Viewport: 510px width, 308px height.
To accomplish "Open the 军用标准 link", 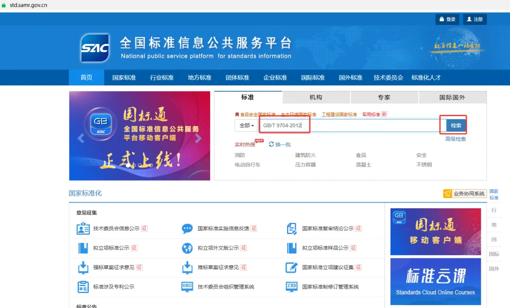I will pos(371,114).
